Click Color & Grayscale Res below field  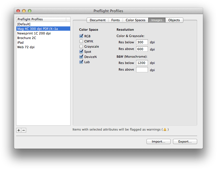tap(142, 42)
